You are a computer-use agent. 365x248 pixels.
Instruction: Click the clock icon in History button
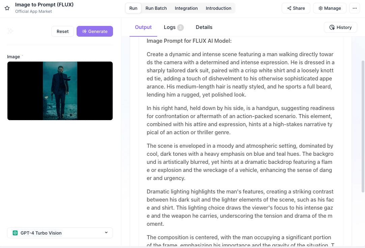point(332,27)
